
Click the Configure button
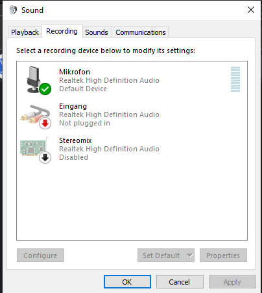[40, 255]
